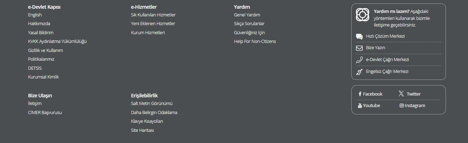
Task: Navigate to Site Haritası
Action: (142, 130)
